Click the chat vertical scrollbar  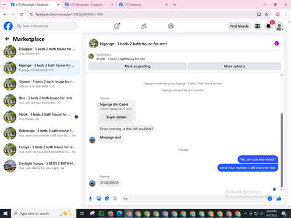point(282,150)
